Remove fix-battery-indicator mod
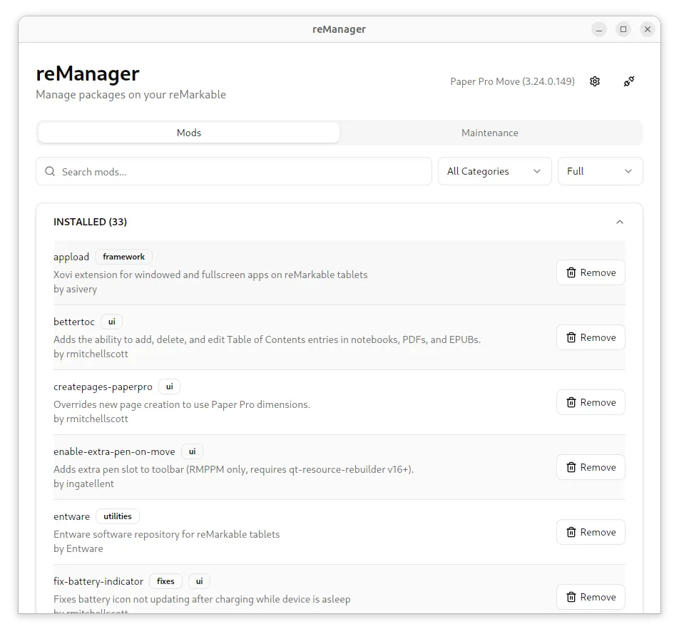This screenshot has width=679, height=634. 591,597
